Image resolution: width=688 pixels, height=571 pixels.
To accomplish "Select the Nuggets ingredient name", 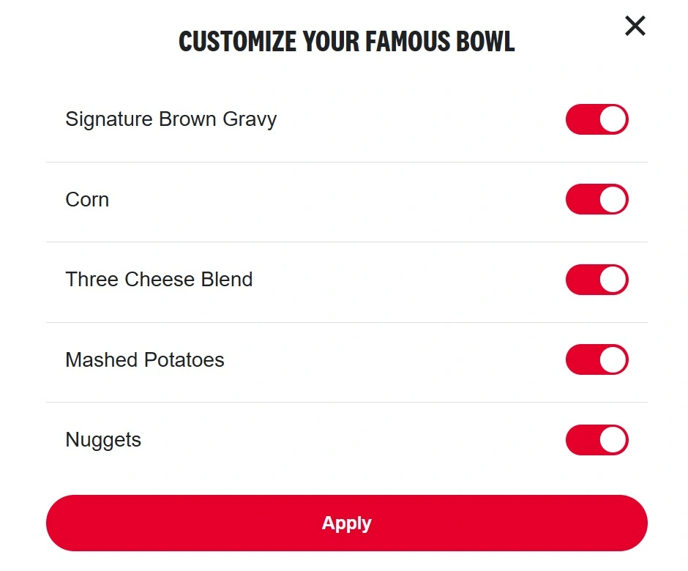I will (x=102, y=440).
